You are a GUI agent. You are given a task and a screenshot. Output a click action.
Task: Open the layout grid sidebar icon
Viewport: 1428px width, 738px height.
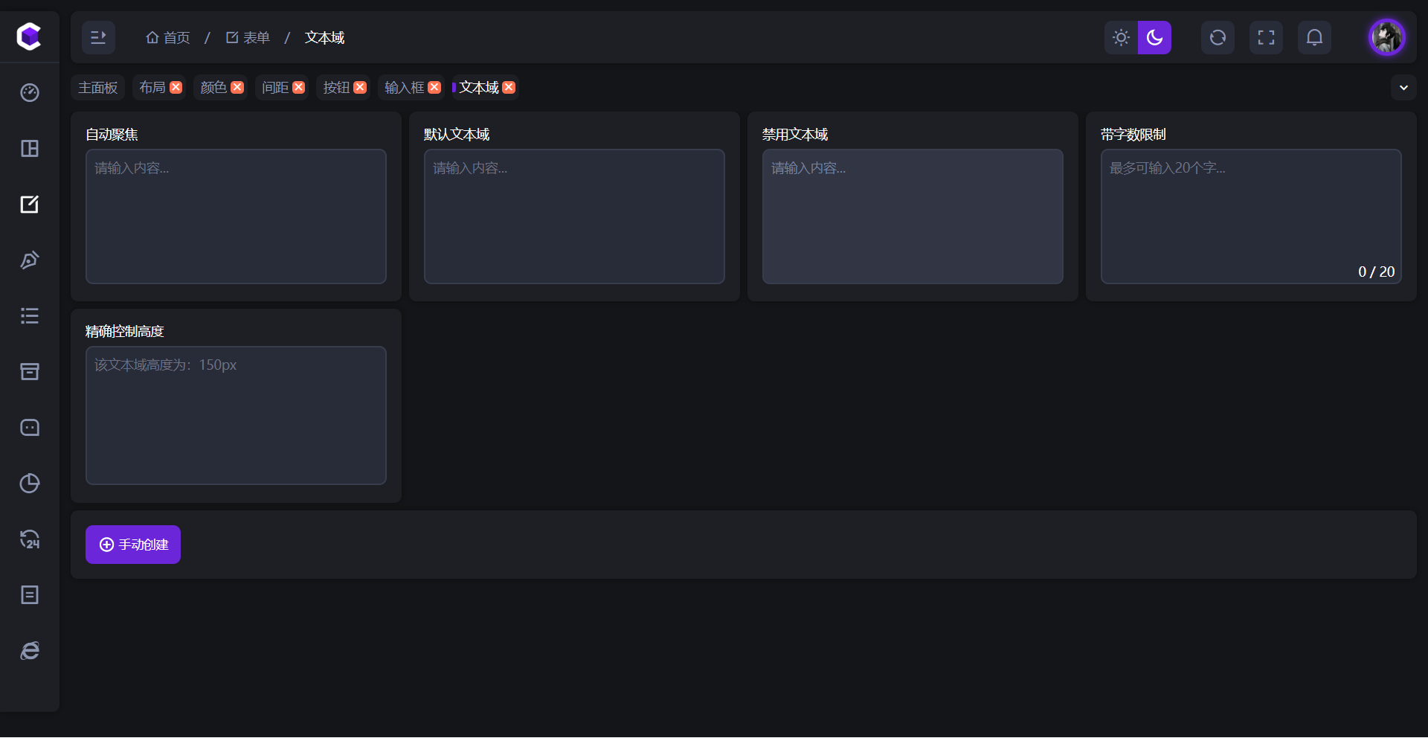pyautogui.click(x=30, y=148)
